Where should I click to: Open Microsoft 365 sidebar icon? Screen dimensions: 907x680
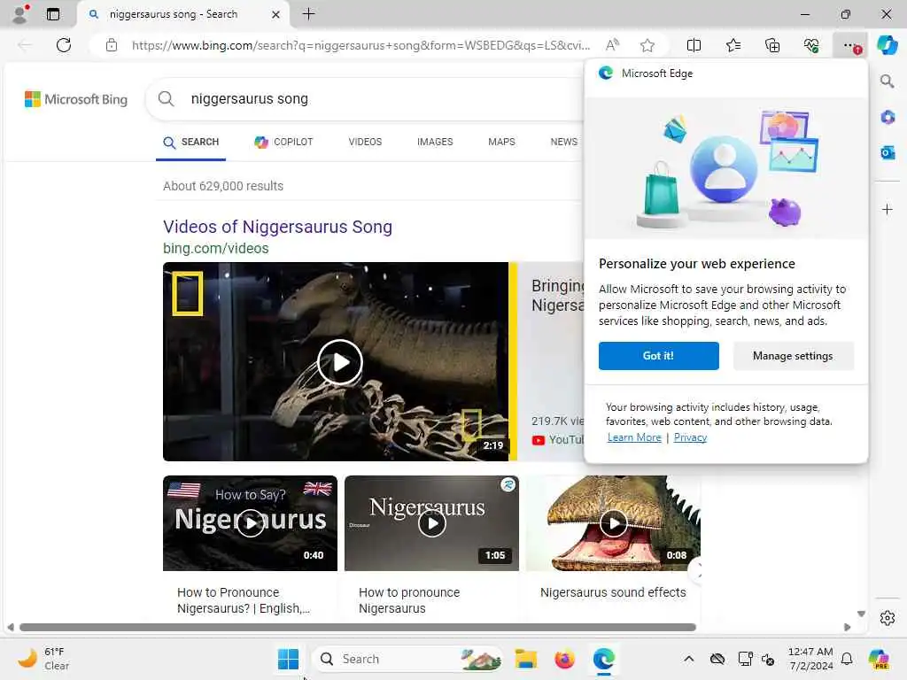pos(888,118)
